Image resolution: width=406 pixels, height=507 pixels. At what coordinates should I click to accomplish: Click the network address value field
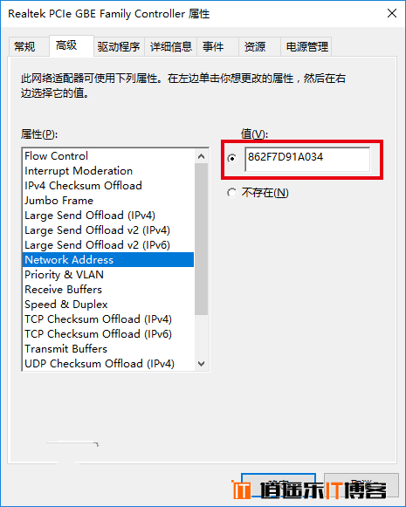click(307, 160)
